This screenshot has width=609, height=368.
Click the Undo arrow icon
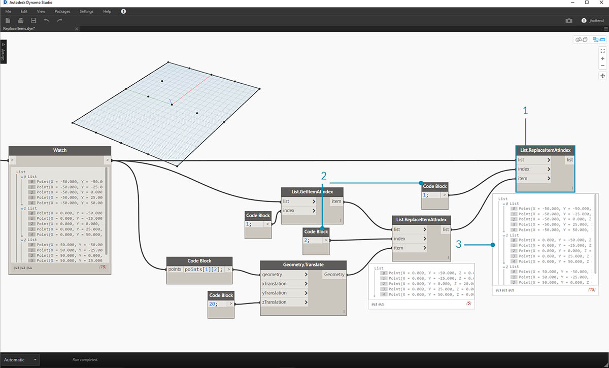(47, 20)
